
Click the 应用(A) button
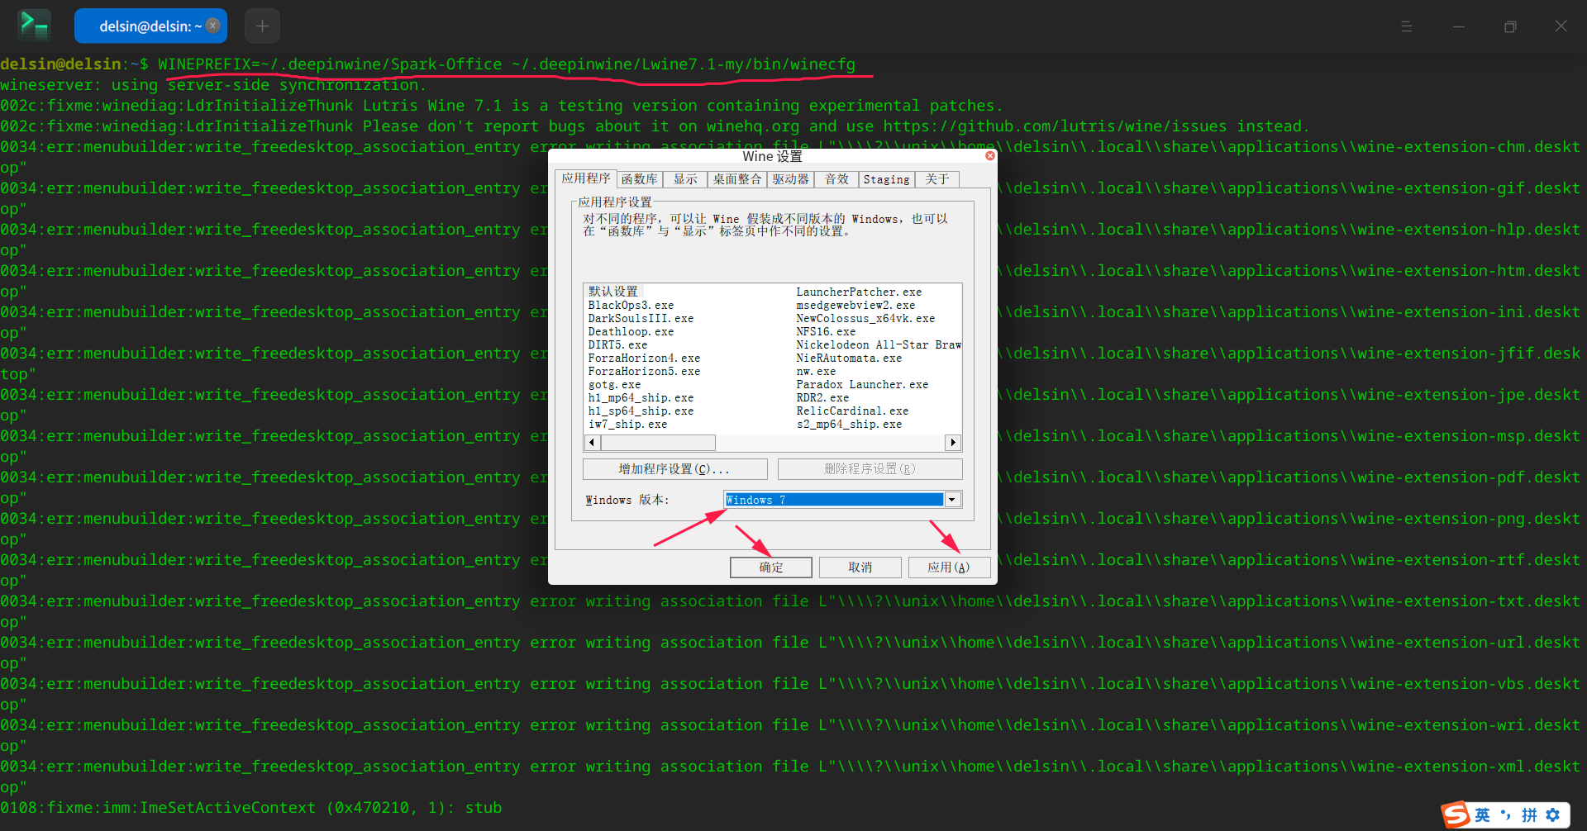(x=948, y=567)
